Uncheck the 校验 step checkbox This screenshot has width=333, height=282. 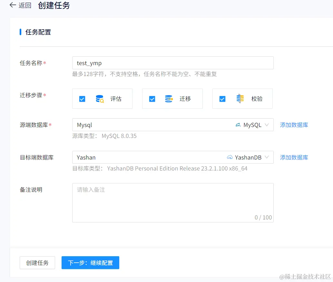(x=222, y=99)
